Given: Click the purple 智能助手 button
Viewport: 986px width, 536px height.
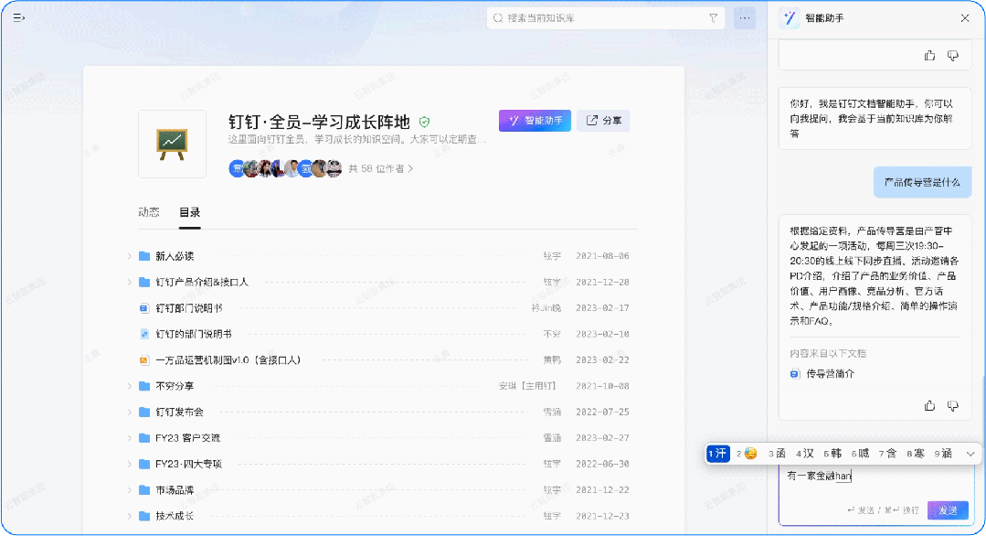Looking at the screenshot, I should coord(535,121).
